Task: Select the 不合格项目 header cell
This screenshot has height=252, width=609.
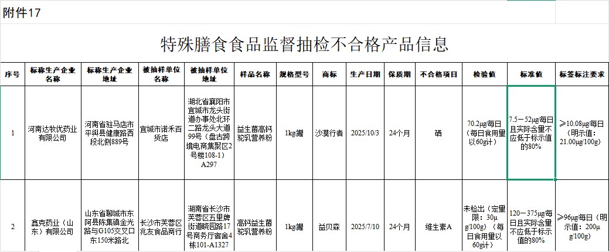Action: (x=438, y=74)
